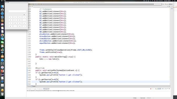This screenshot has width=177, height=99.
Task: Open Calendar from the Dock
Action: coord(2,24)
